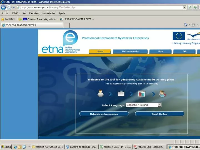The height and width of the screenshot is (150, 200).
Task: Click the etna logo
Action: (61, 42)
